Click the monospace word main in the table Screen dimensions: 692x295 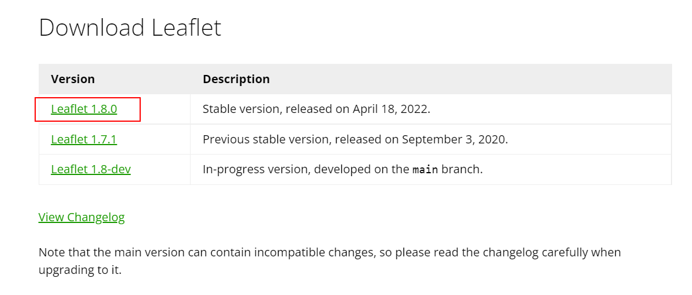(425, 170)
